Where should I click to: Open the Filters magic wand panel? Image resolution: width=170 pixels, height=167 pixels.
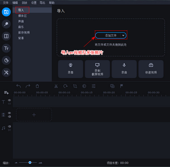(6, 24)
